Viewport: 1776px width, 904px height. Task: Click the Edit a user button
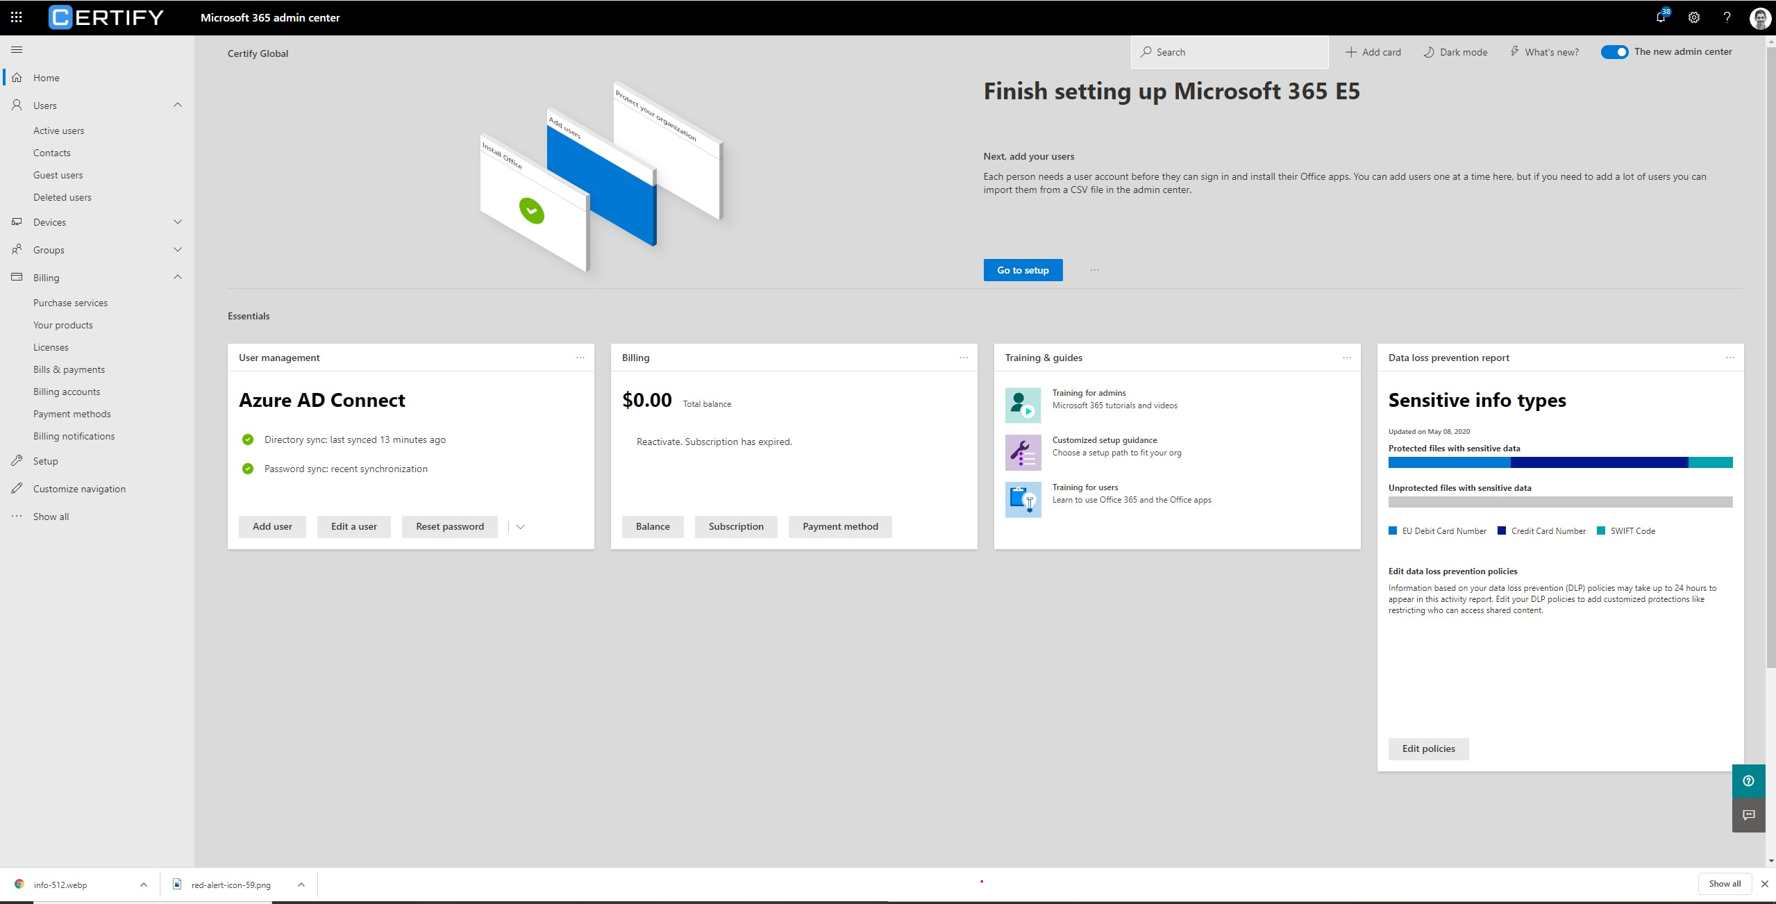pos(354,526)
